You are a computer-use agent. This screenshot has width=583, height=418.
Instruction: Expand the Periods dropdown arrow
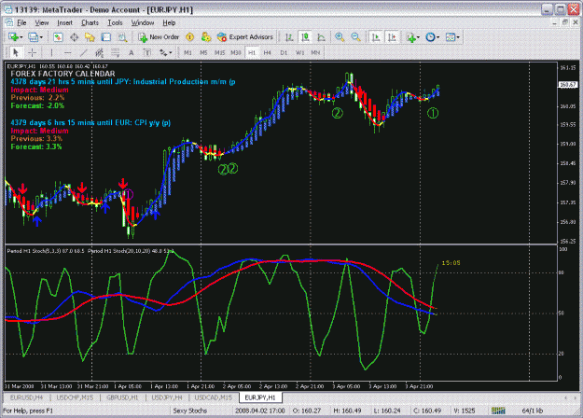point(438,37)
